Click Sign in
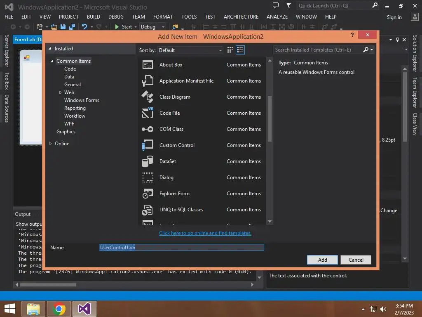Image resolution: width=422 pixels, height=317 pixels. [394, 17]
